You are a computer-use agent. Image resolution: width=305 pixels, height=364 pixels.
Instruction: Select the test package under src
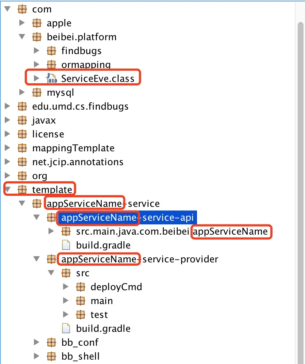coord(99,315)
